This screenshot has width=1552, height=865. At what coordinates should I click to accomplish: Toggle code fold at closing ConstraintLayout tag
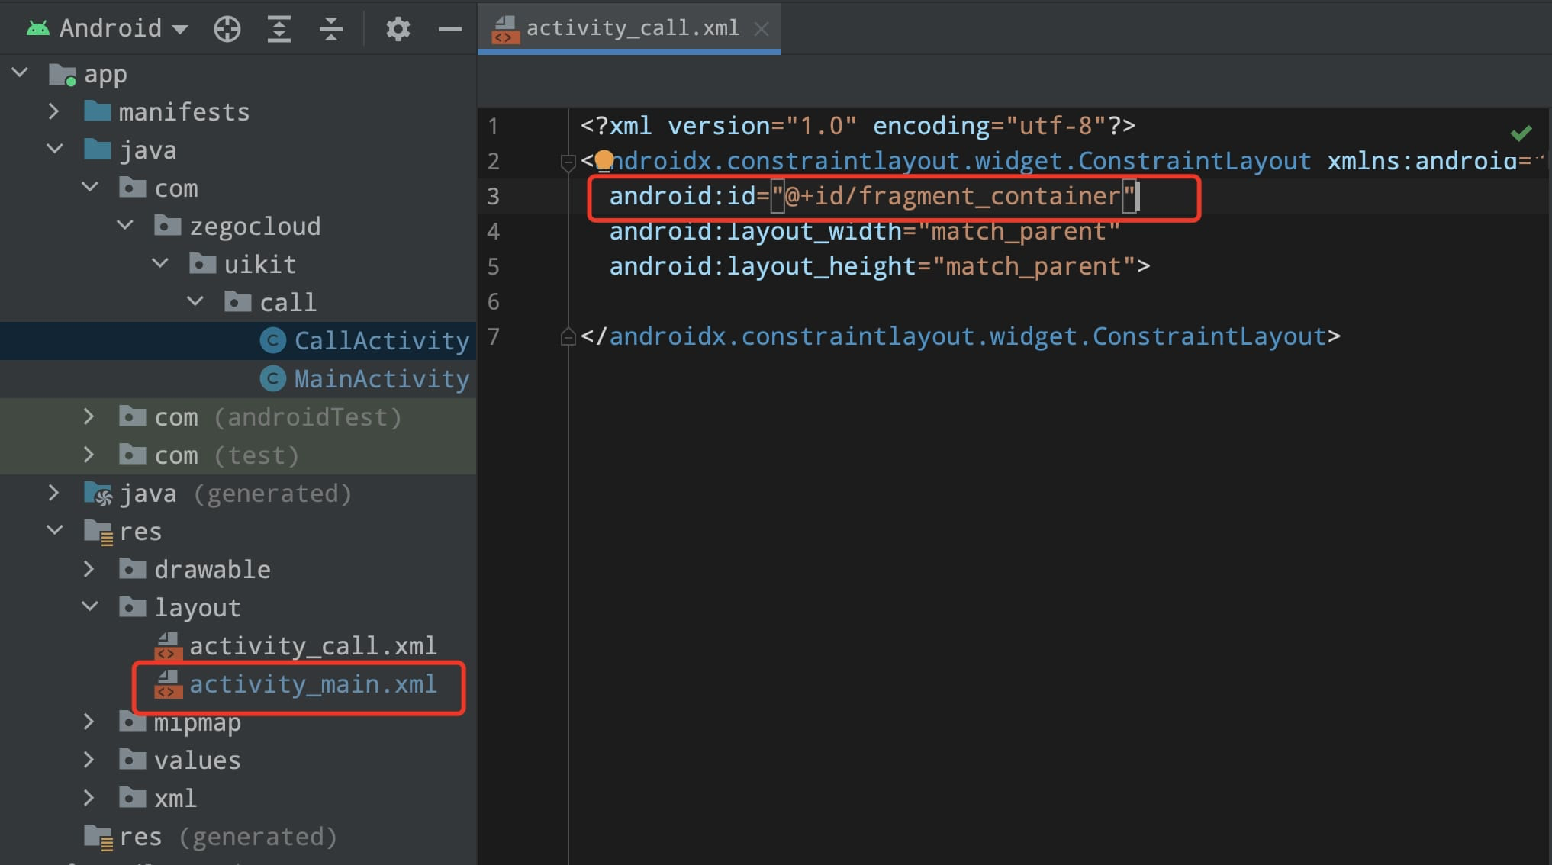click(x=567, y=336)
